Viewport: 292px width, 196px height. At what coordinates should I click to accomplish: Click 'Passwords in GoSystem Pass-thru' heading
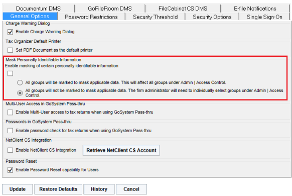pos(39,122)
